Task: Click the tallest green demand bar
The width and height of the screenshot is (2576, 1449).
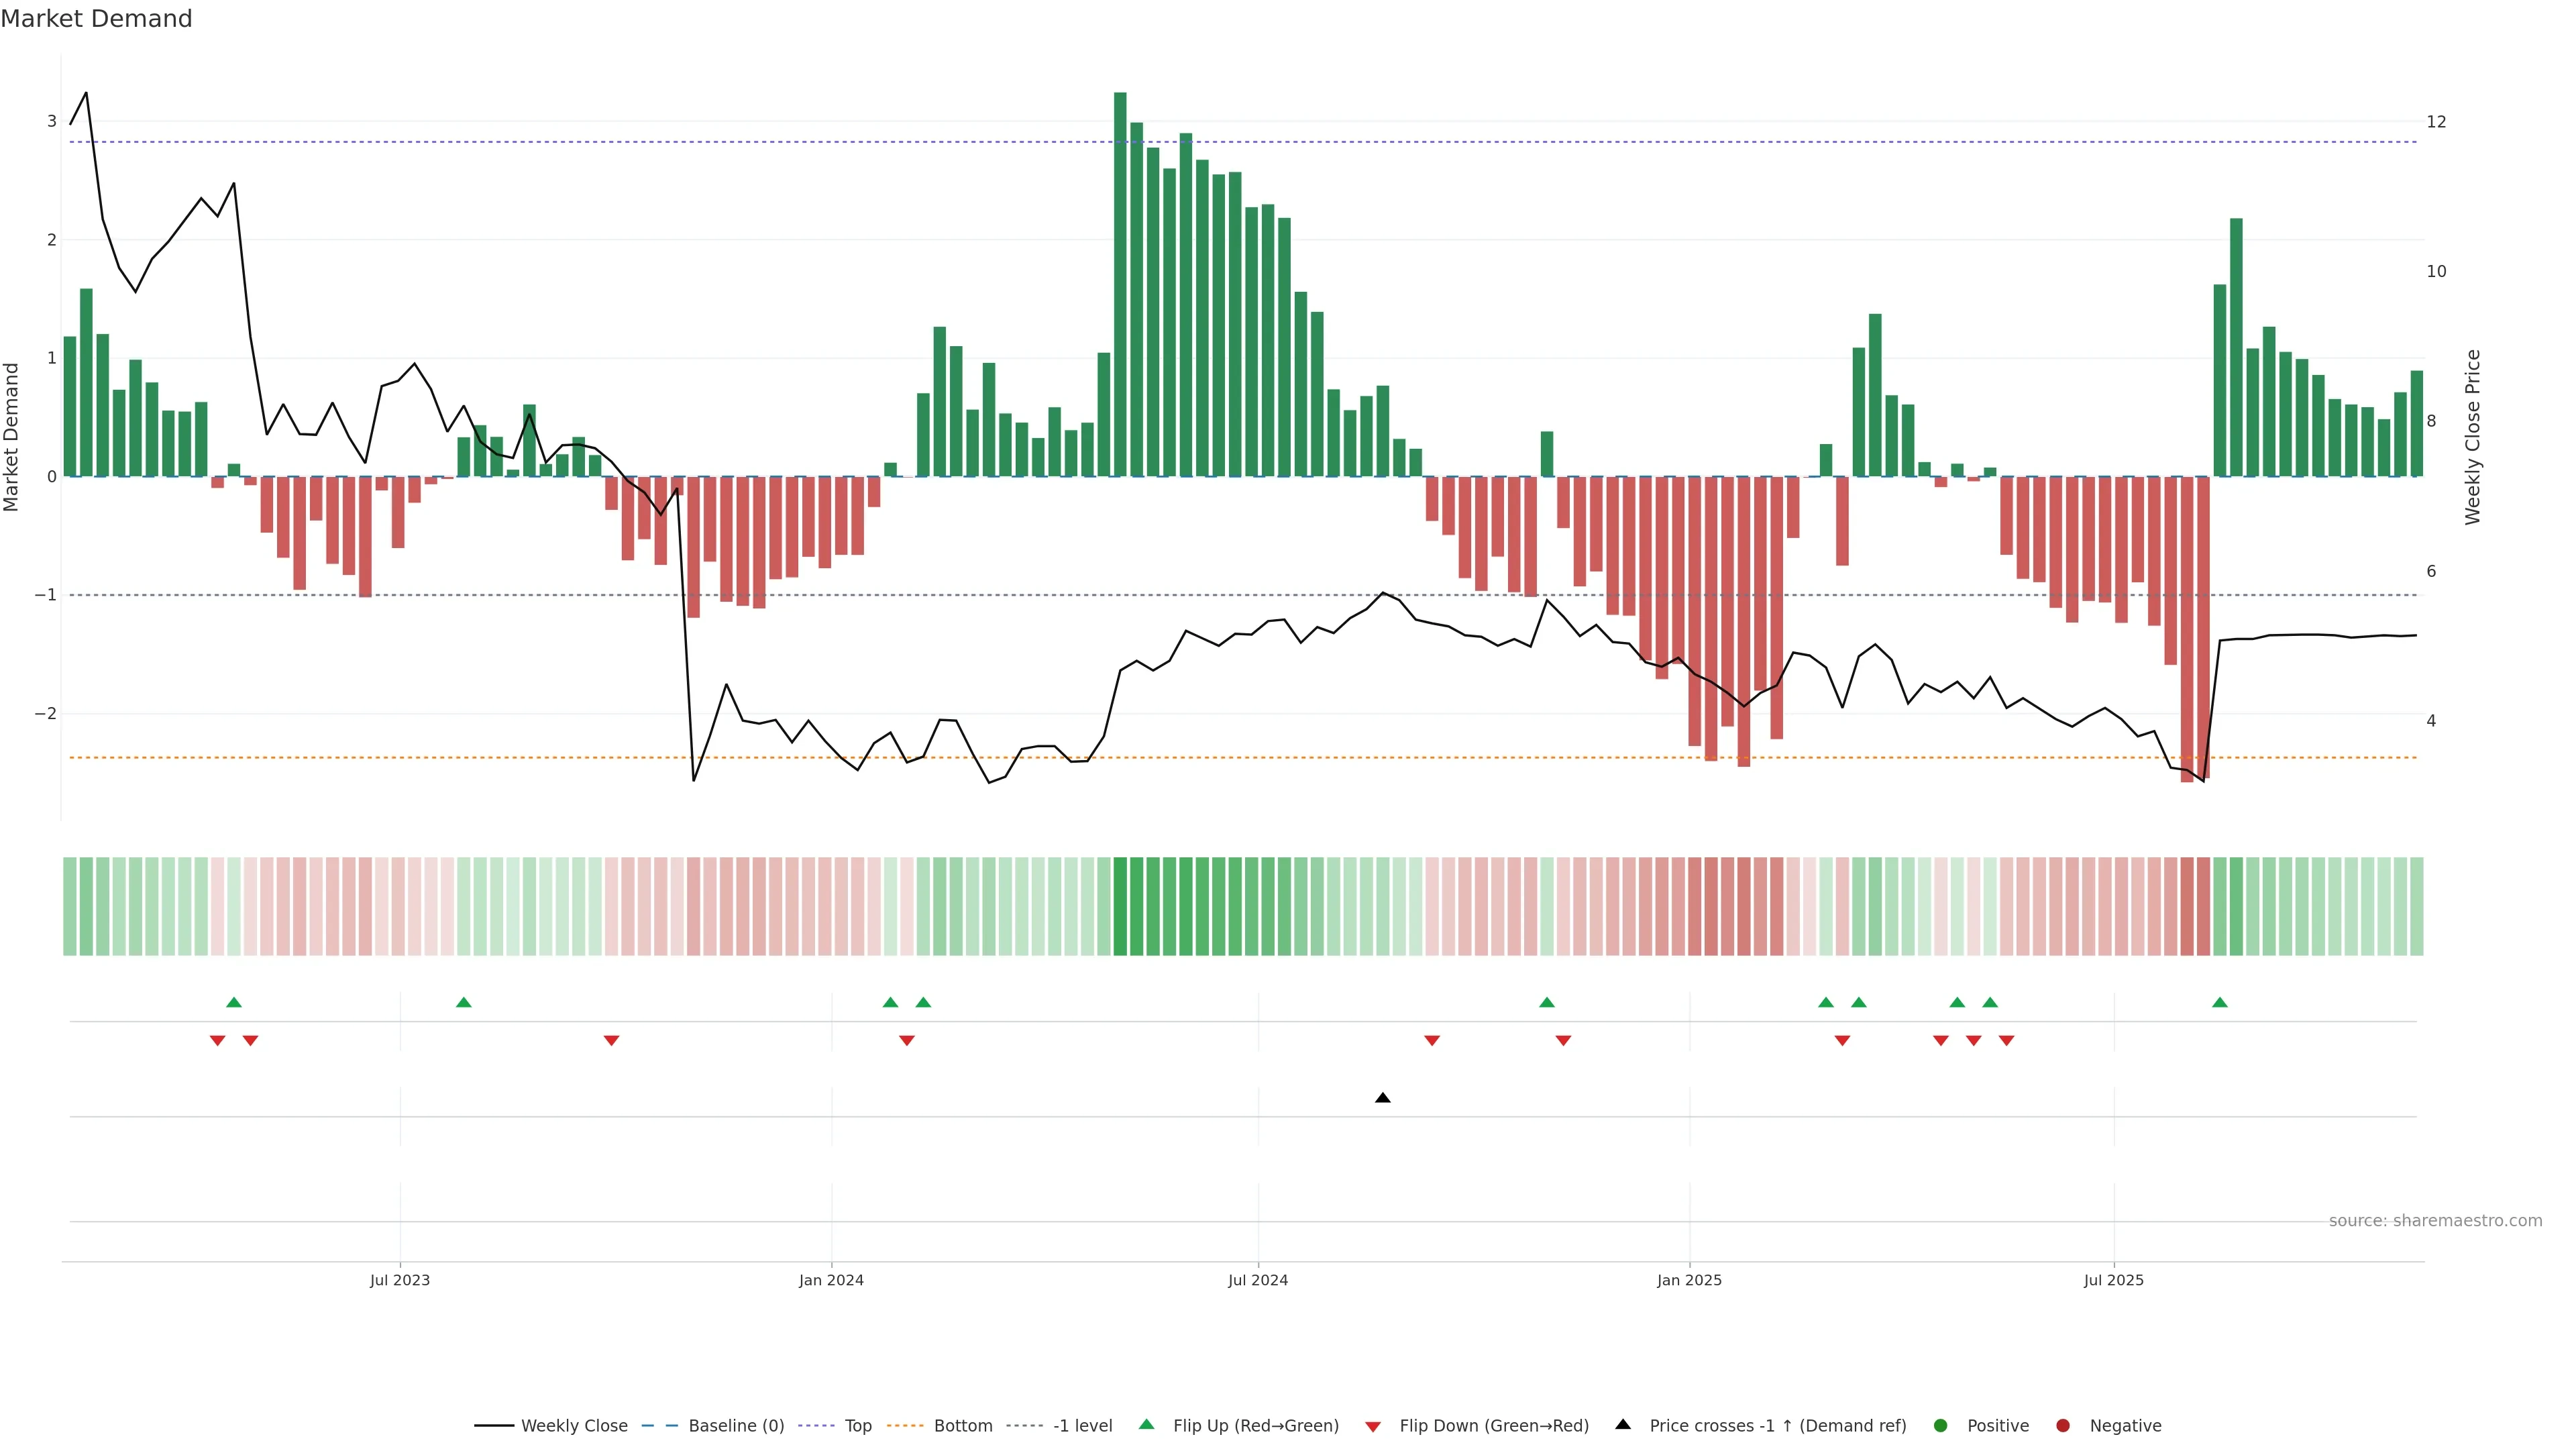Action: pos(1120,285)
